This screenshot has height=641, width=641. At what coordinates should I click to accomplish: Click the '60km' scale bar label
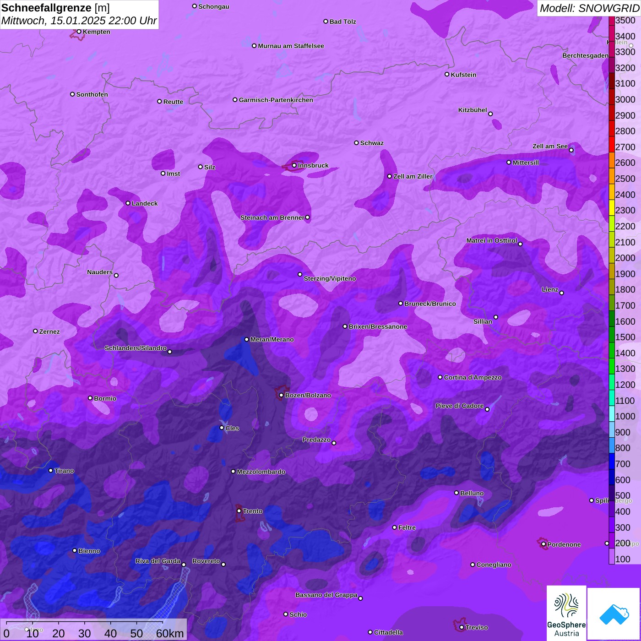tap(169, 633)
